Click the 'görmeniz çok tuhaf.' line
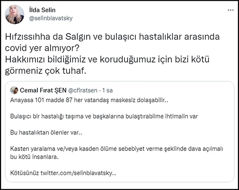 [46, 71]
